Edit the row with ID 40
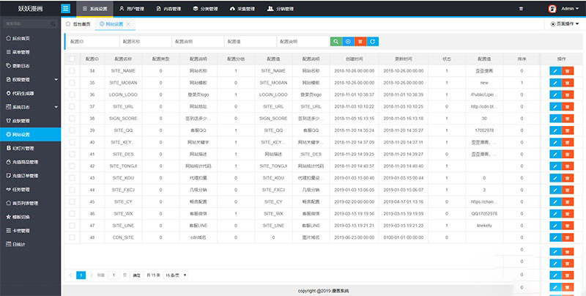Viewport: 586px width, 296px height. (555, 142)
